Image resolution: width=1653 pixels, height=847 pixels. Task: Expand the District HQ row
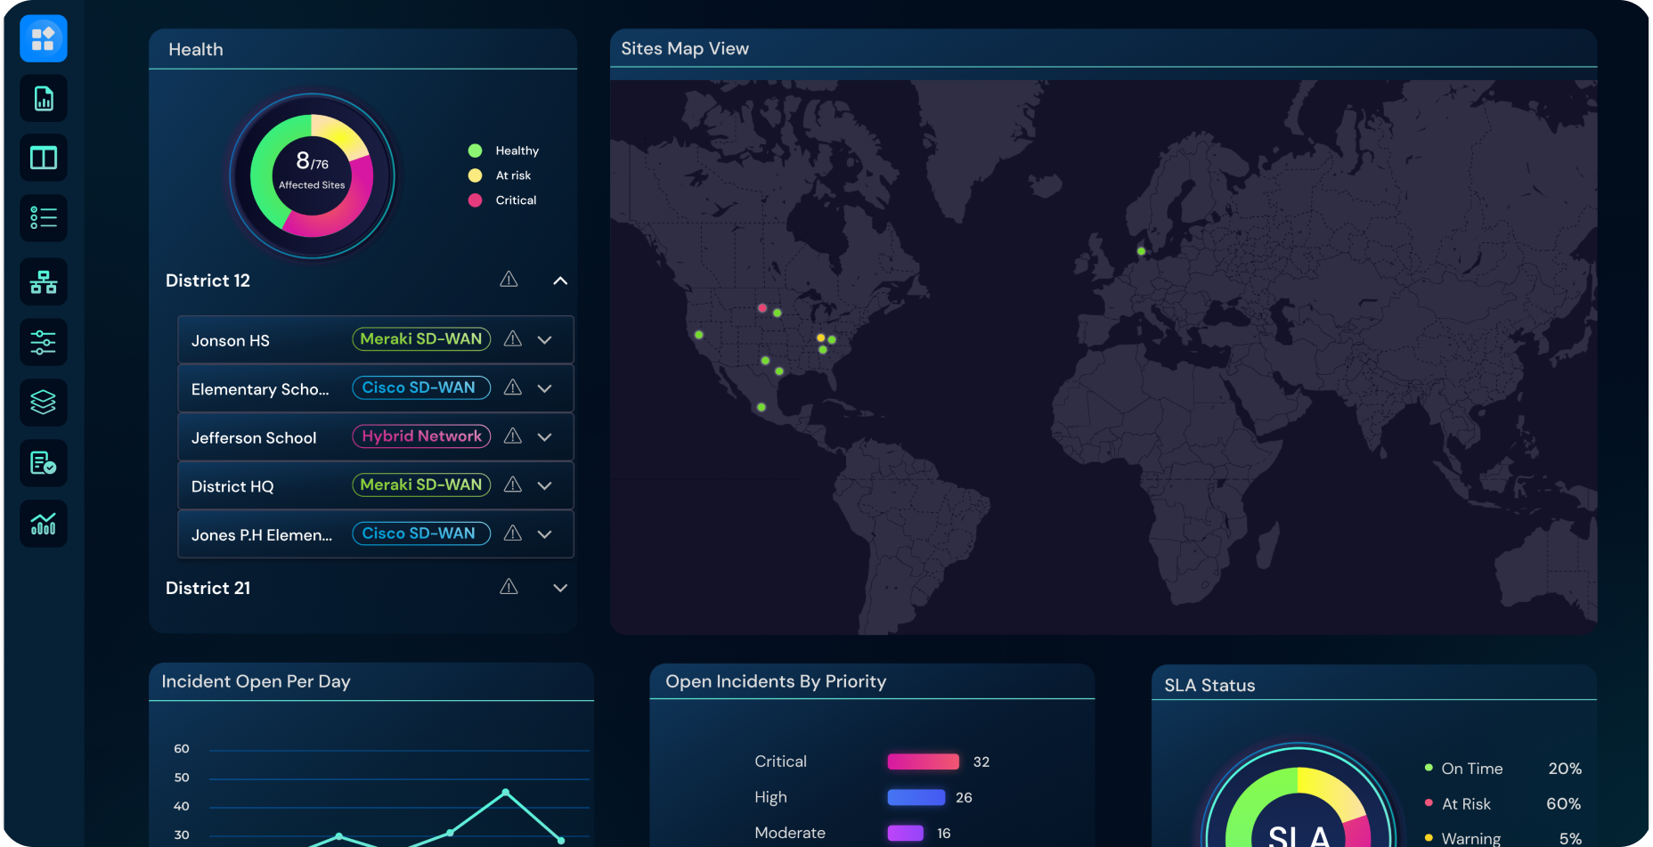coord(545,485)
